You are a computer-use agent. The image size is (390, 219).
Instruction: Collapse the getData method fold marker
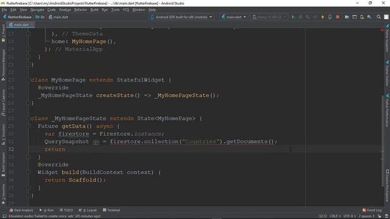[29, 126]
